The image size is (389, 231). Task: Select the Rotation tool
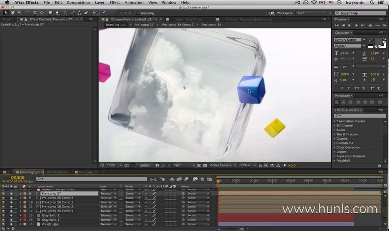tap(28, 13)
